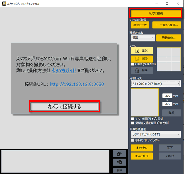The image size is (185, 174).
Task: Expand the A4 paper size dropdown
Action: pyautogui.click(x=156, y=84)
